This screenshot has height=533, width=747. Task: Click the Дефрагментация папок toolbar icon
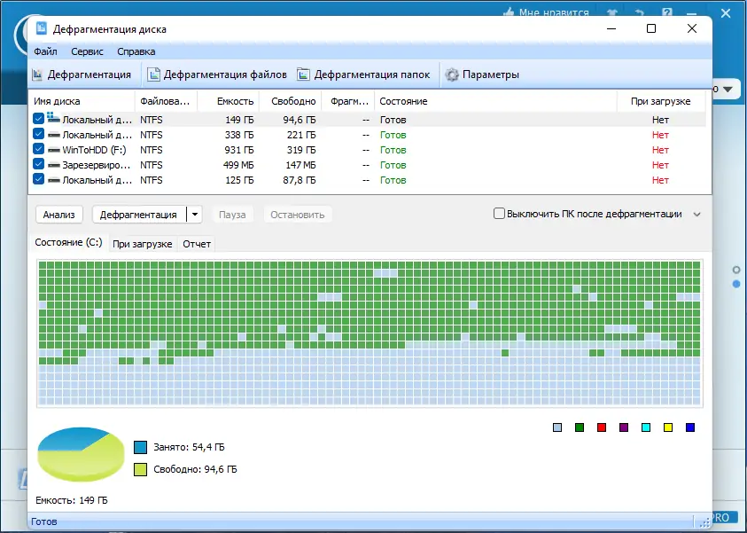point(303,74)
